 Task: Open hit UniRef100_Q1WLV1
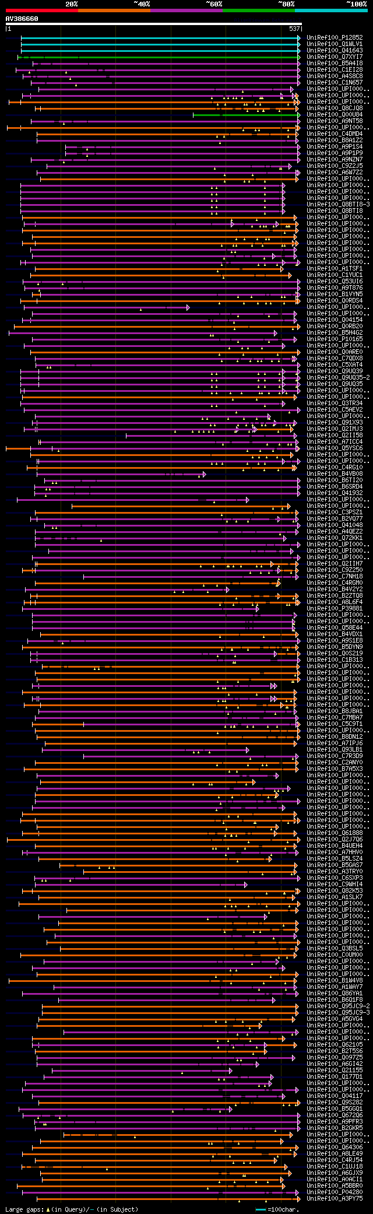click(335, 44)
